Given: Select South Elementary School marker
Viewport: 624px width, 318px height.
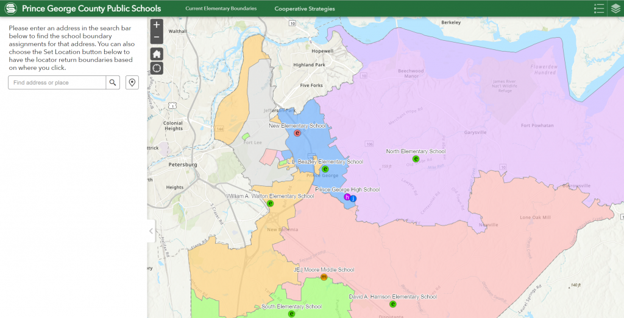Looking at the screenshot, I should tap(291, 314).
